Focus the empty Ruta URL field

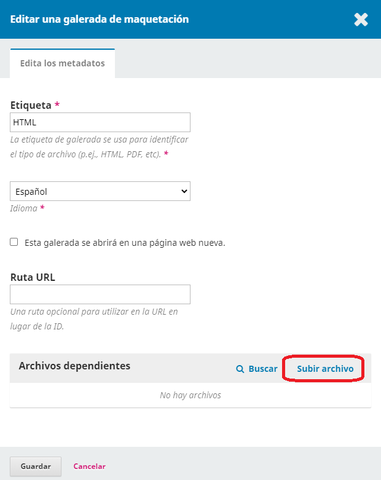click(x=100, y=294)
